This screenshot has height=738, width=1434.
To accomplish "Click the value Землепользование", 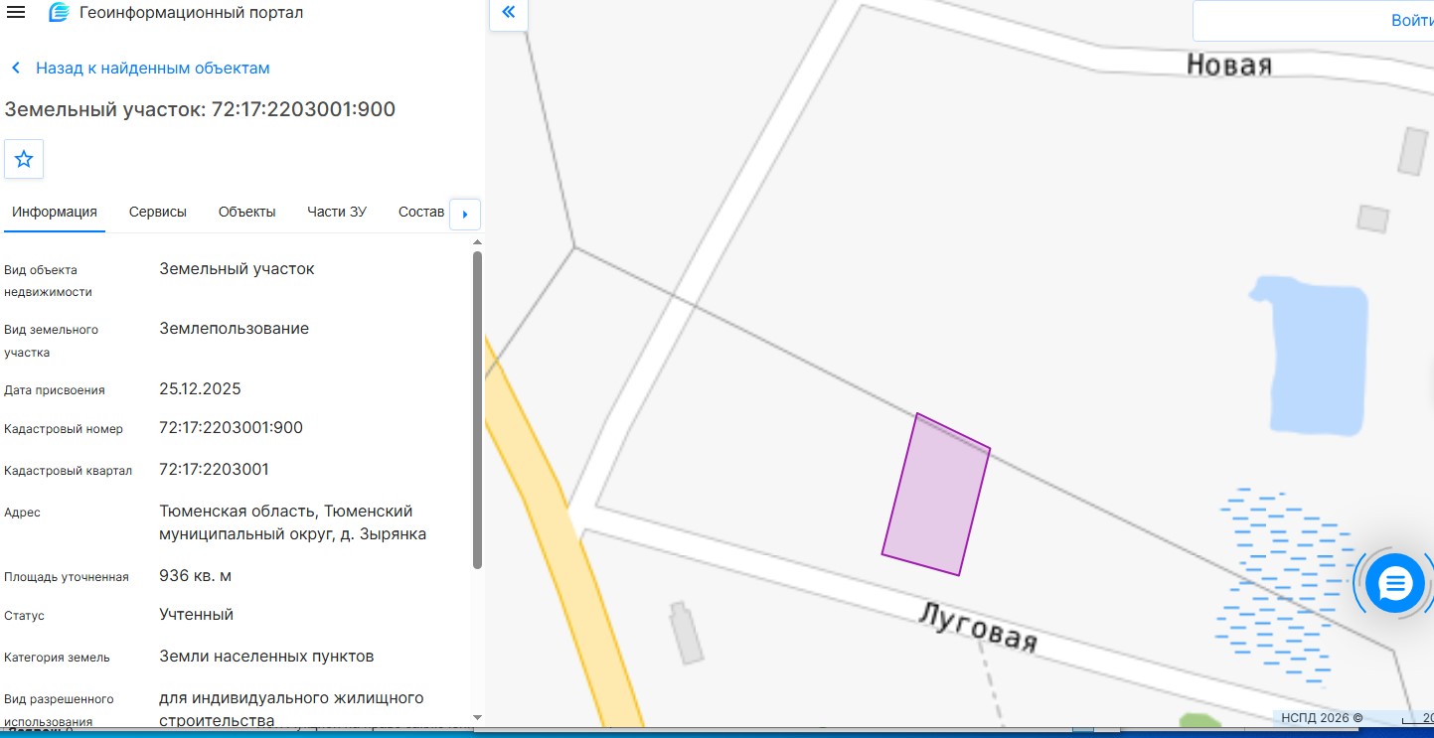I will click(x=234, y=329).
